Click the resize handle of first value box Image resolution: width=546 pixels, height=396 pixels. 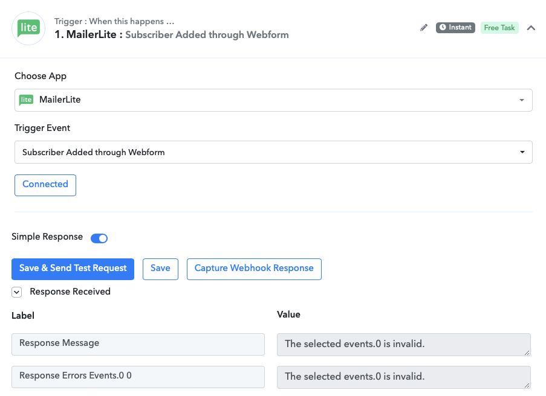tap(527, 353)
